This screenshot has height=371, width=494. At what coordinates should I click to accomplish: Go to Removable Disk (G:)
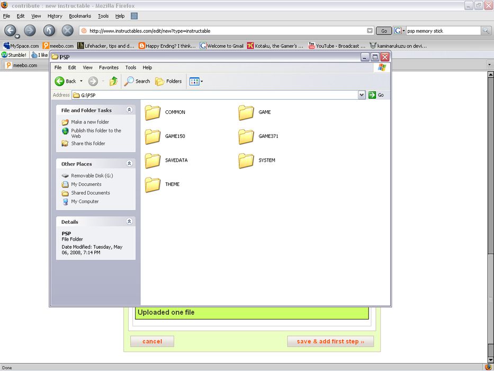point(92,176)
